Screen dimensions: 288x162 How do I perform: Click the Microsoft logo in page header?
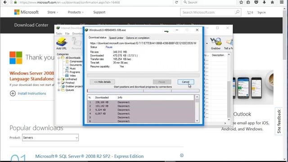27,12
